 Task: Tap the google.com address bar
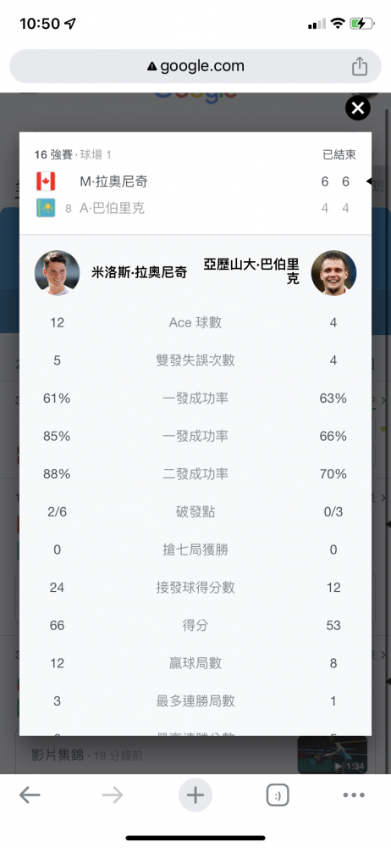click(x=195, y=66)
